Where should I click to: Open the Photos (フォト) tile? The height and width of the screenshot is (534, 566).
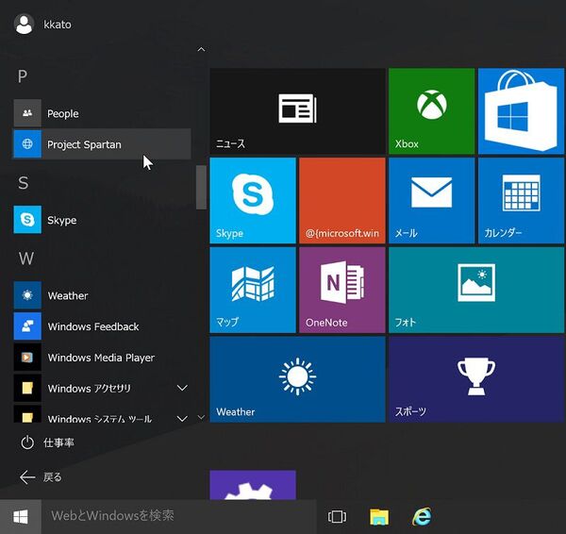tap(476, 290)
